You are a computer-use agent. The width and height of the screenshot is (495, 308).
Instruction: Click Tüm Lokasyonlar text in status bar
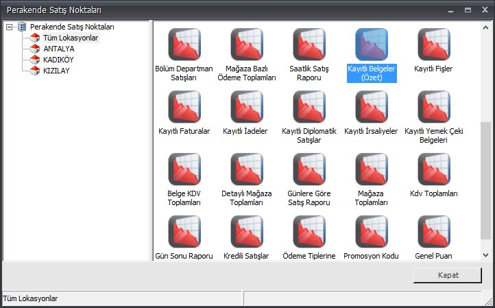pyautogui.click(x=30, y=298)
